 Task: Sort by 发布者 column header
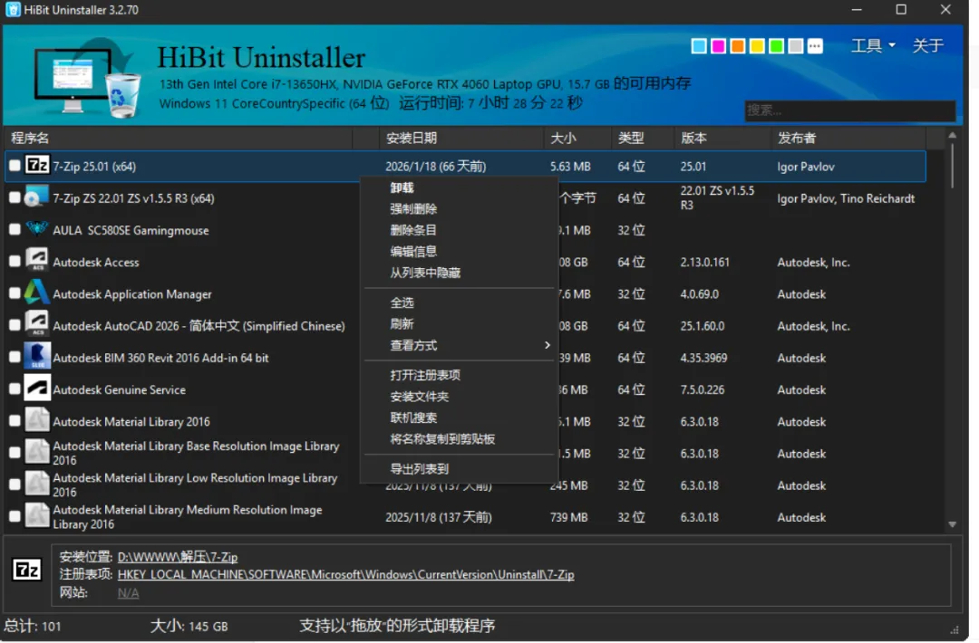pos(849,138)
